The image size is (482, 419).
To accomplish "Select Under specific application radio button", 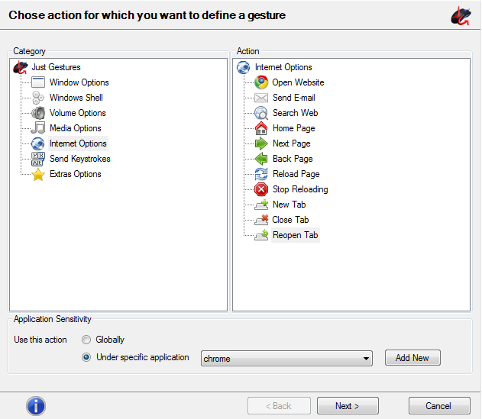I will 86,357.
